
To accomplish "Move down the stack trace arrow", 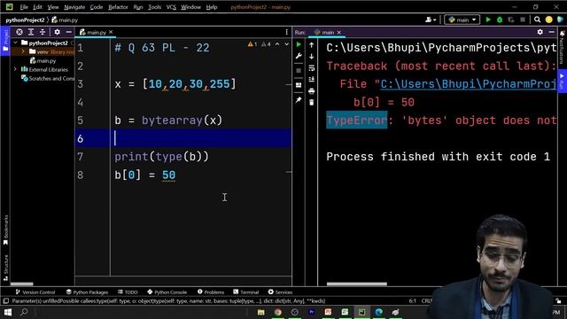I will (311, 57).
